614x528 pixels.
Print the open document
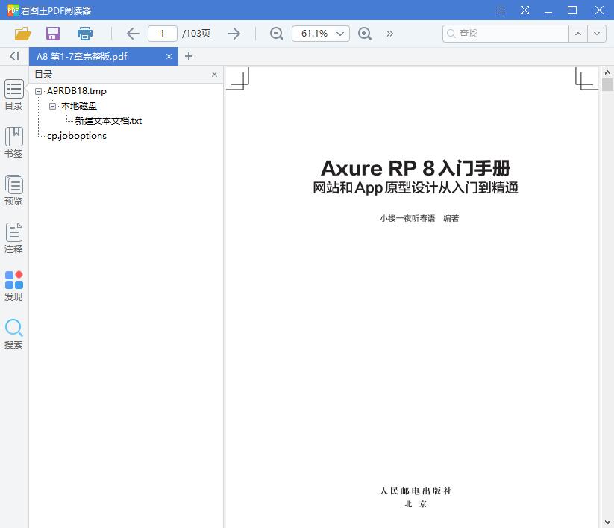(x=84, y=34)
